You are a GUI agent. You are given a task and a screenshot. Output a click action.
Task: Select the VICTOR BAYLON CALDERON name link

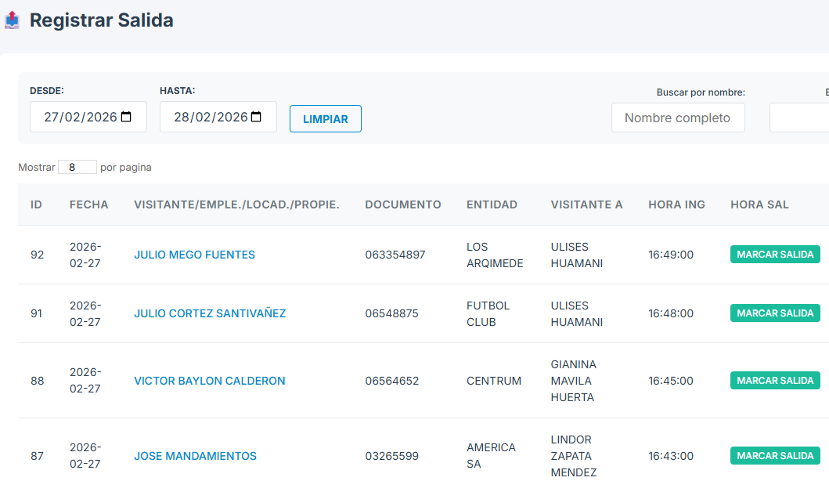point(209,381)
